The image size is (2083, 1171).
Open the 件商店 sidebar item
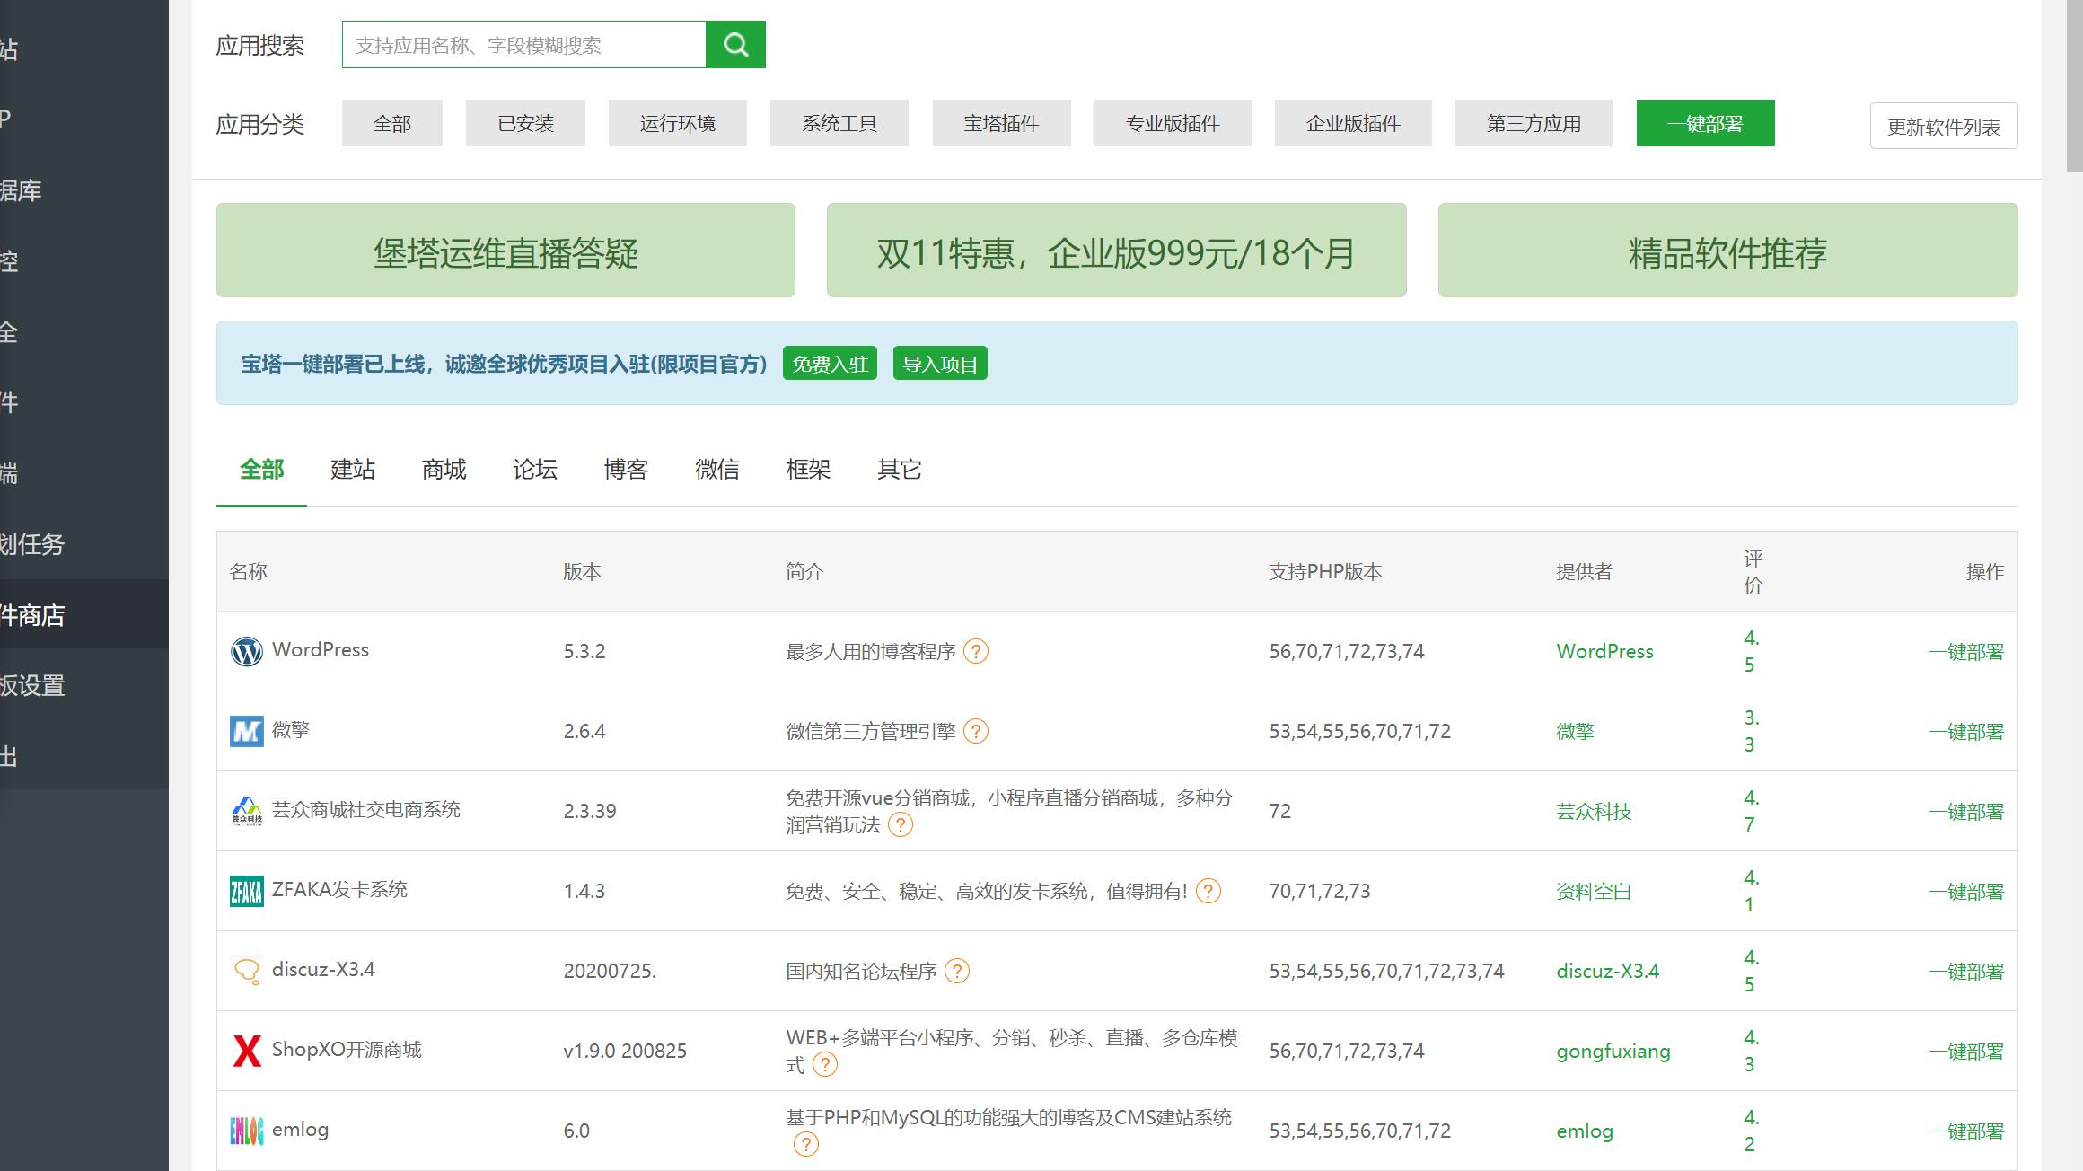[84, 615]
